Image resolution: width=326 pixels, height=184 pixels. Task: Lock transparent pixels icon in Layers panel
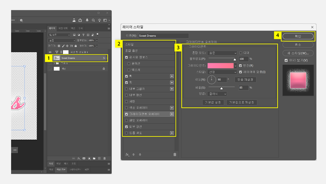click(x=59, y=46)
